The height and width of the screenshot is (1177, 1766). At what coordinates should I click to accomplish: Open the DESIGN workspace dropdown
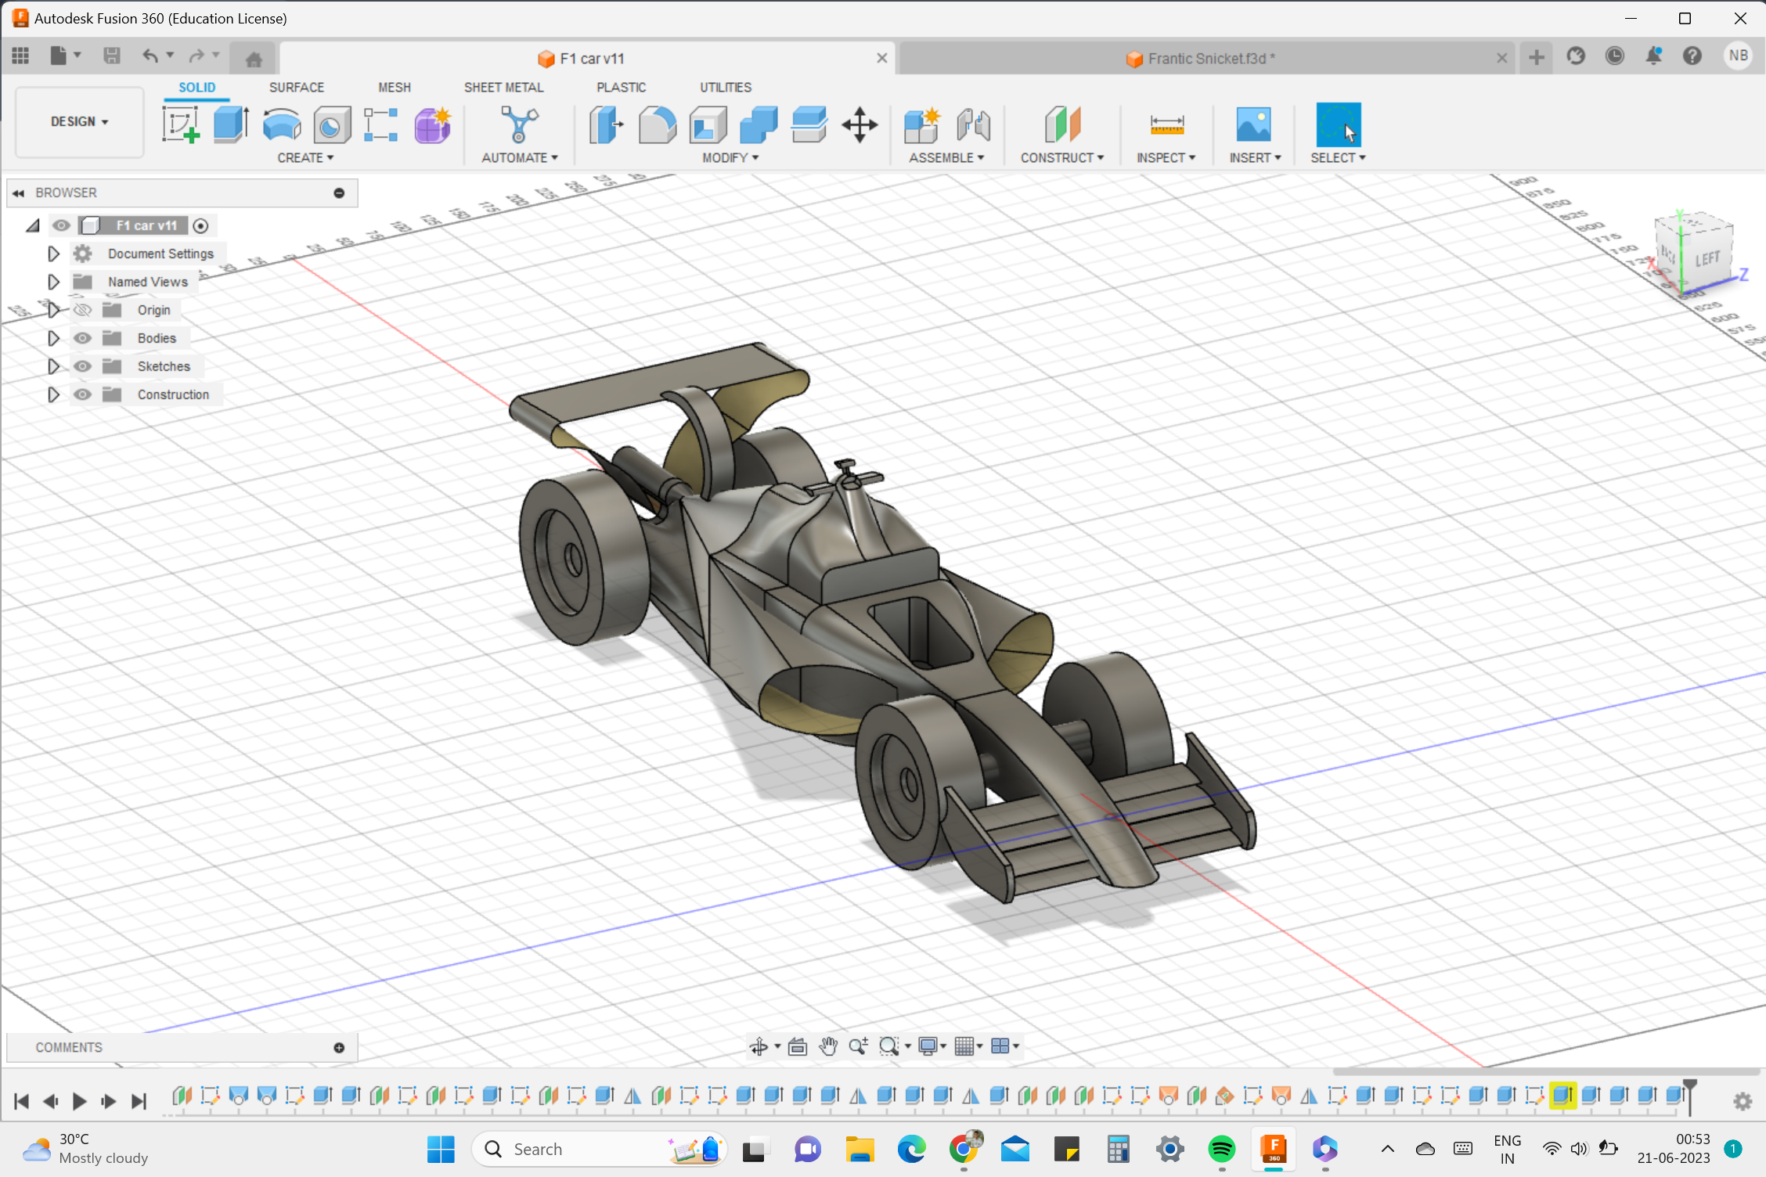(78, 121)
